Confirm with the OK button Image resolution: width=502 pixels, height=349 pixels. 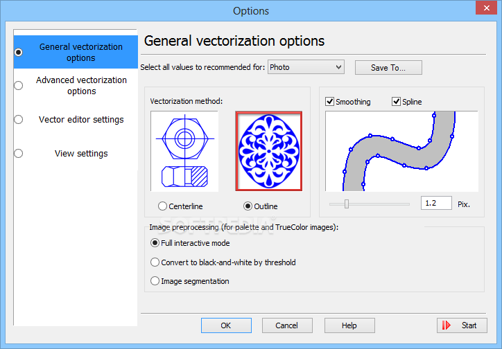226,325
